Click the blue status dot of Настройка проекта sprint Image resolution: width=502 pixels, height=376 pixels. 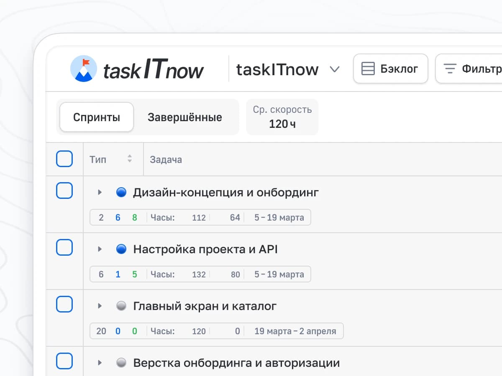[x=121, y=249]
